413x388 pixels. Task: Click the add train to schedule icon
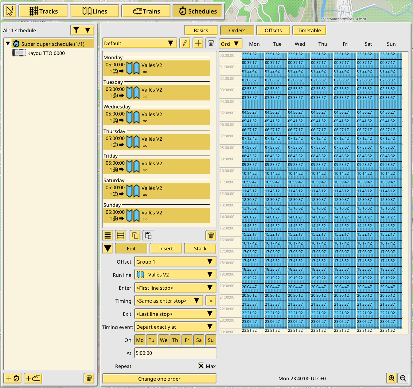[33, 378]
